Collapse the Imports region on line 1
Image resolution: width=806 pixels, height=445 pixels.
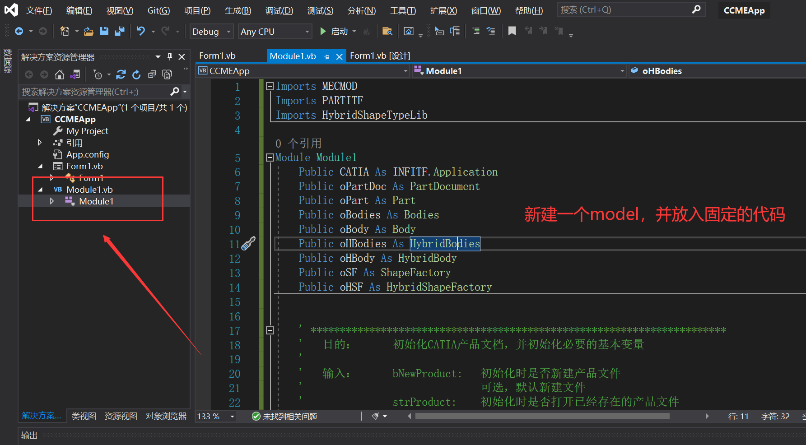point(270,86)
